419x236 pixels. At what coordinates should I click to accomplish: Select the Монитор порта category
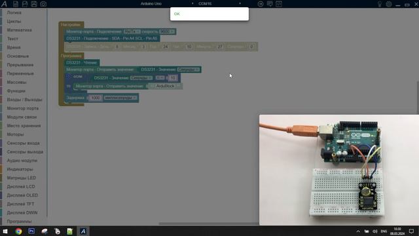pyautogui.click(x=23, y=108)
